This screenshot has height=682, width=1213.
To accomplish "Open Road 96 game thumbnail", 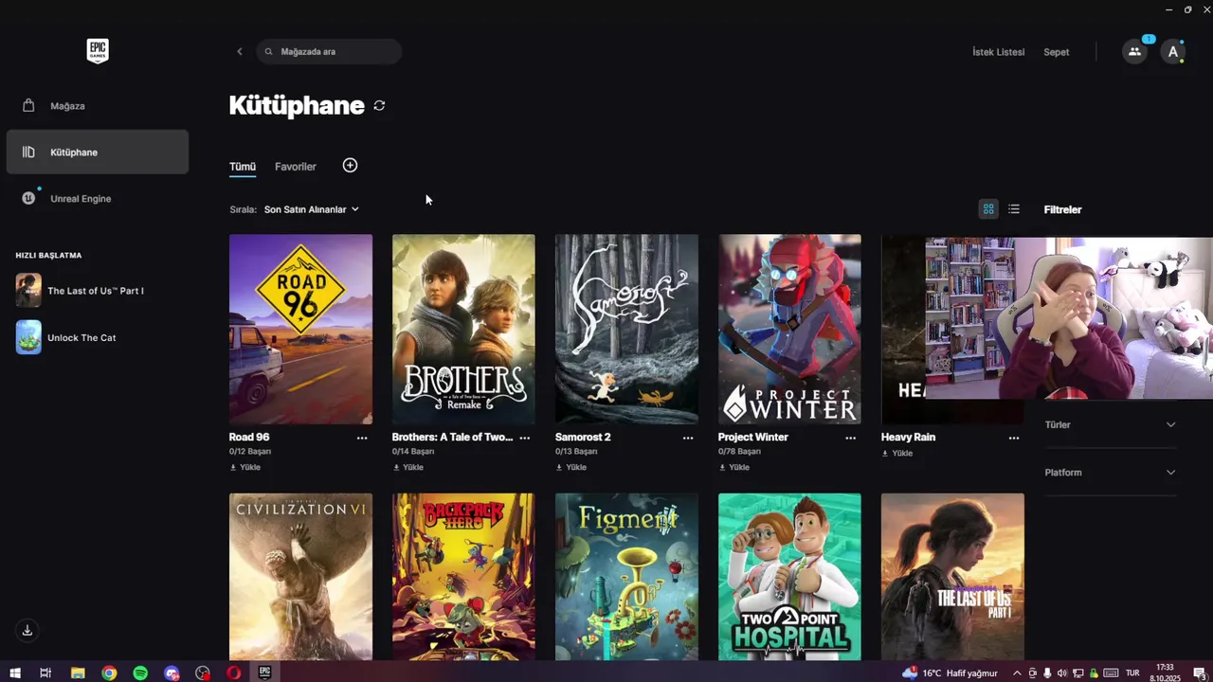I will (300, 330).
